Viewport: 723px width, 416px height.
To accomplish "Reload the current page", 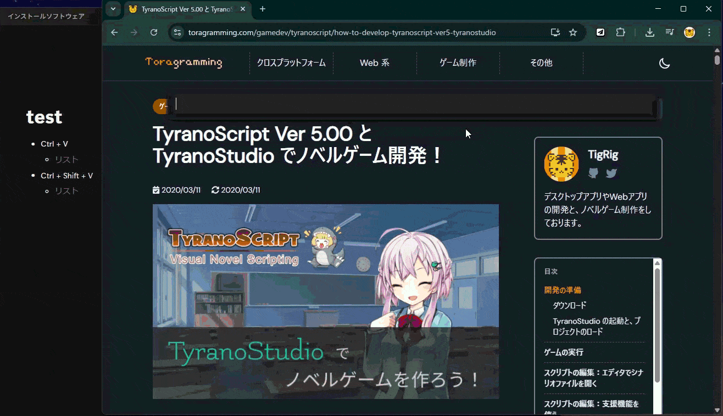I will coord(154,32).
